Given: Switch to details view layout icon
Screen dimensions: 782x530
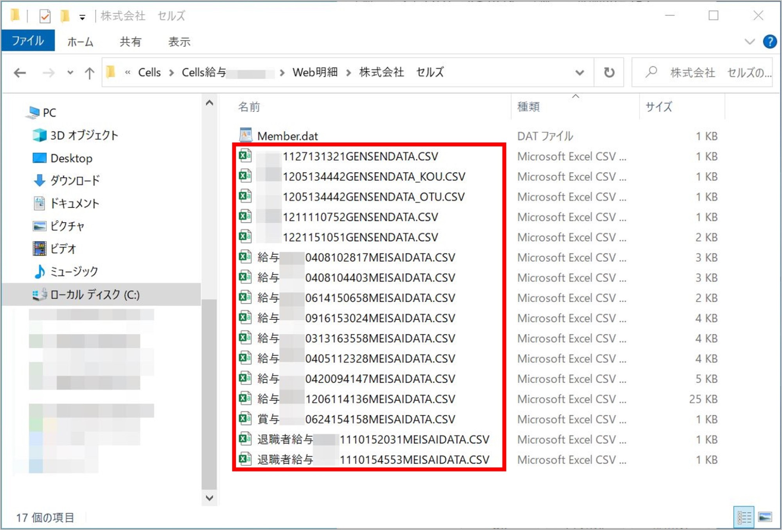Looking at the screenshot, I should (744, 517).
